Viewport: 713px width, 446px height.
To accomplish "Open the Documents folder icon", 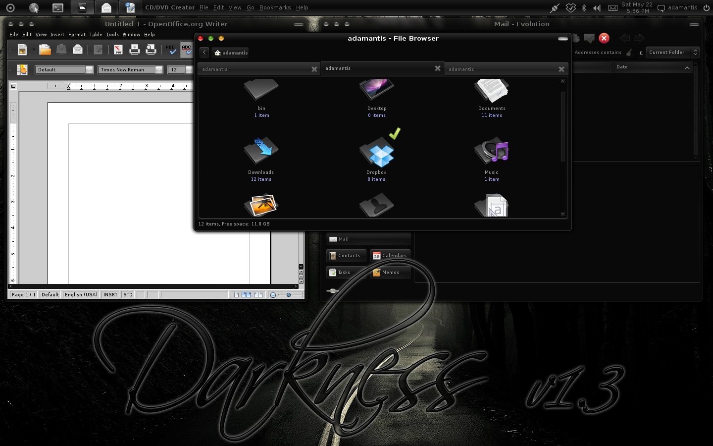I will point(491,92).
